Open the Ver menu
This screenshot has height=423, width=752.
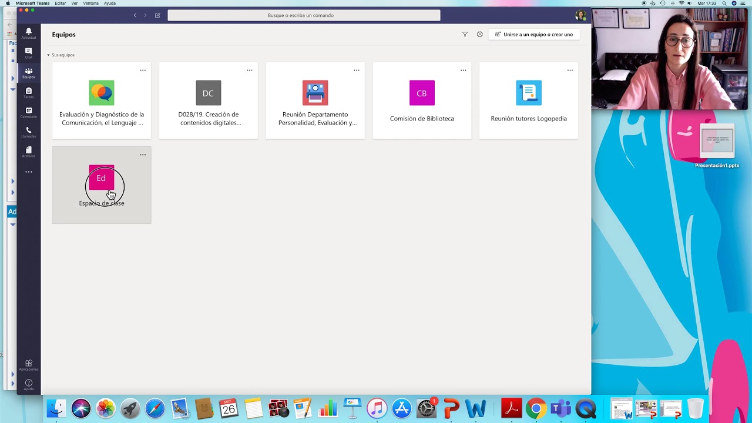(75, 3)
